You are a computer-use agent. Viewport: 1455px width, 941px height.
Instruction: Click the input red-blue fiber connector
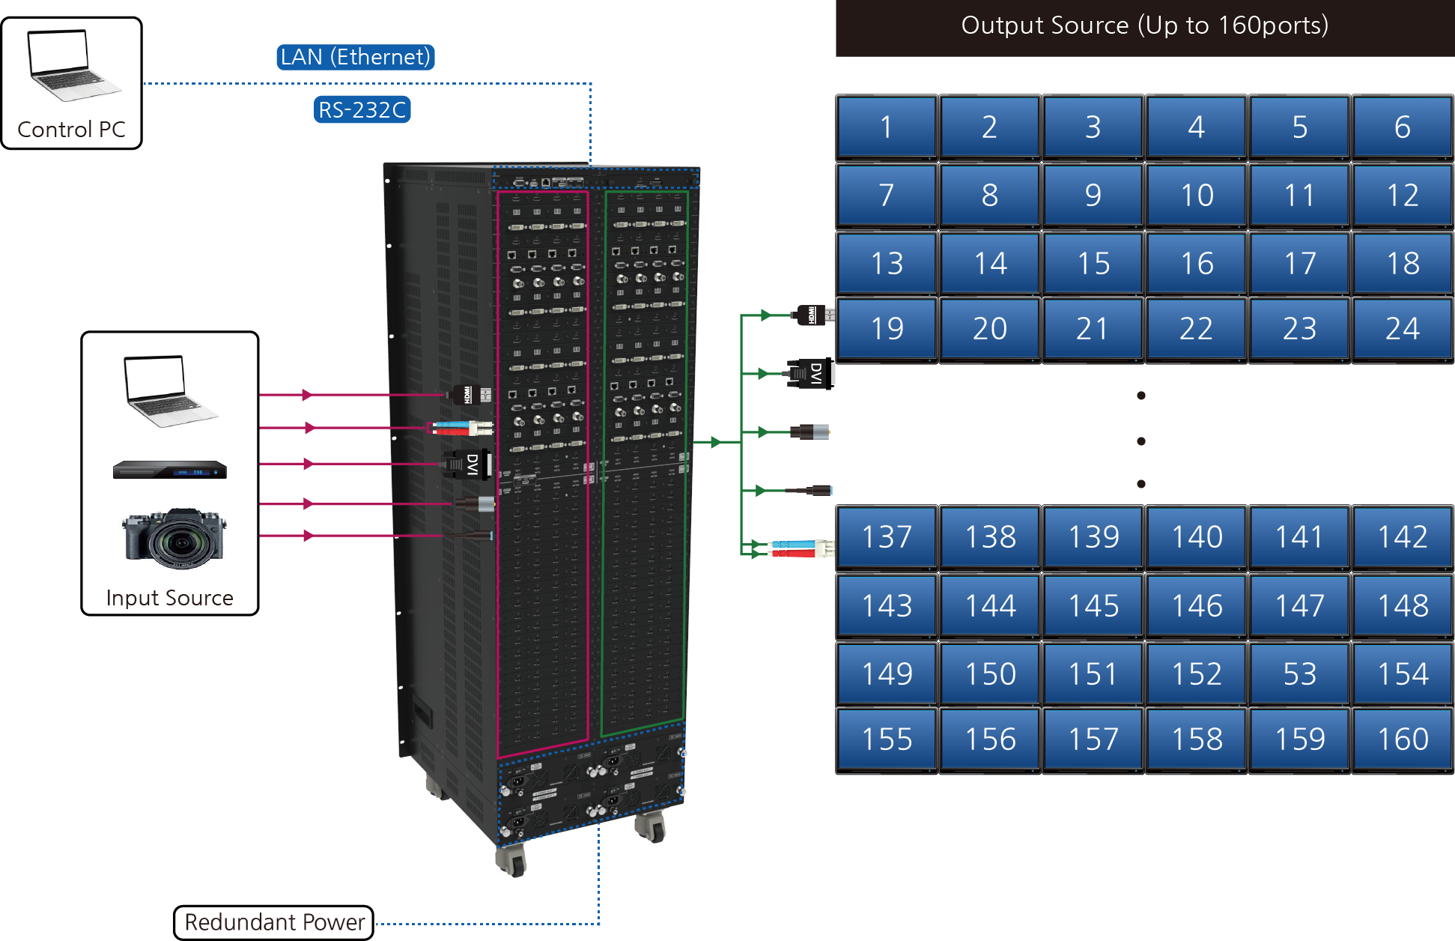click(x=461, y=429)
